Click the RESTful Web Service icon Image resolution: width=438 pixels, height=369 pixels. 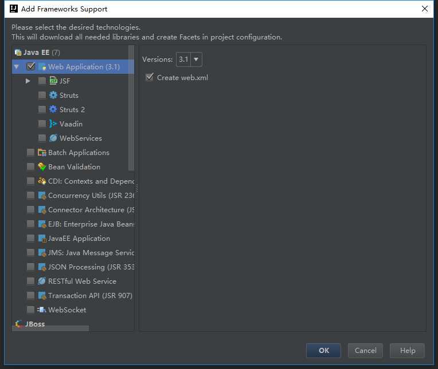42,281
